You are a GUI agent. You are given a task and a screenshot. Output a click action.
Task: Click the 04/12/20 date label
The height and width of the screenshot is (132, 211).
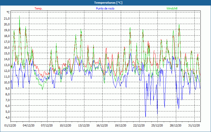pos(29,126)
